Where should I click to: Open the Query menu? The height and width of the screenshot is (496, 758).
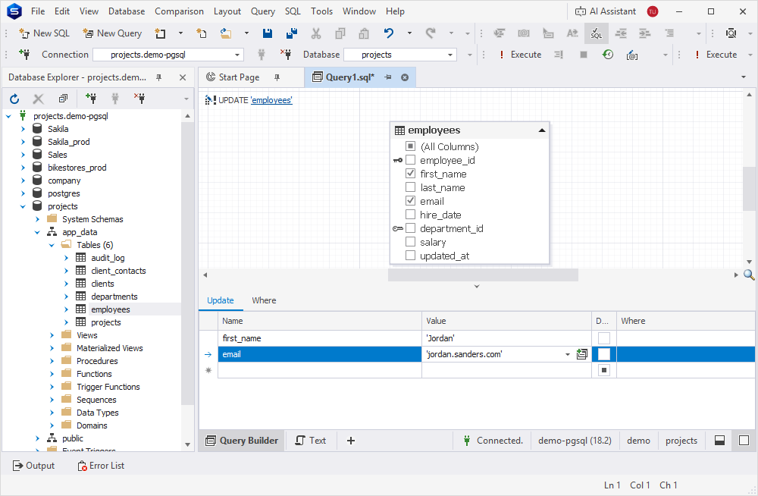pyautogui.click(x=263, y=11)
